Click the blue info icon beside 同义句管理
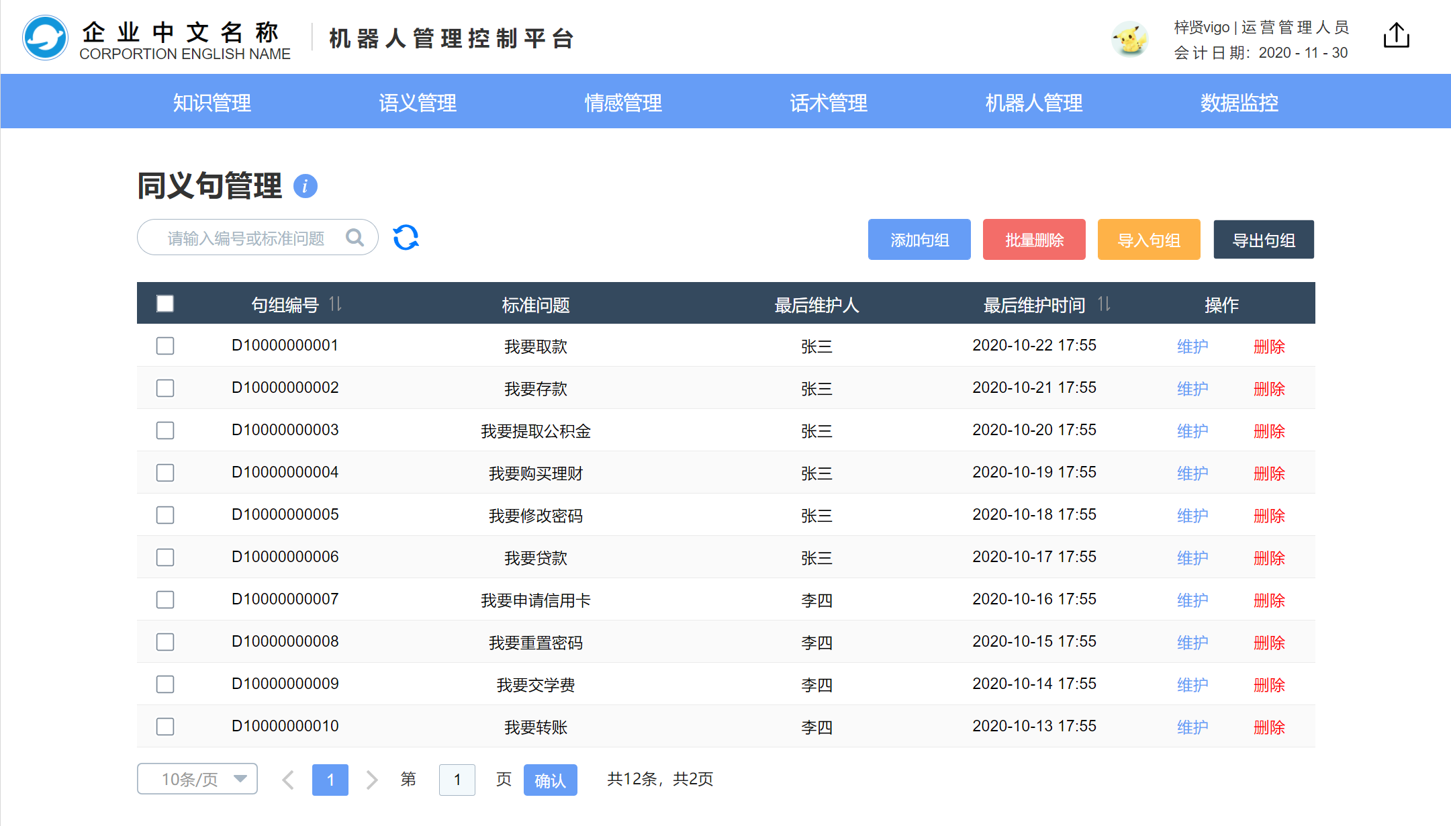This screenshot has width=1451, height=826. 306,186
